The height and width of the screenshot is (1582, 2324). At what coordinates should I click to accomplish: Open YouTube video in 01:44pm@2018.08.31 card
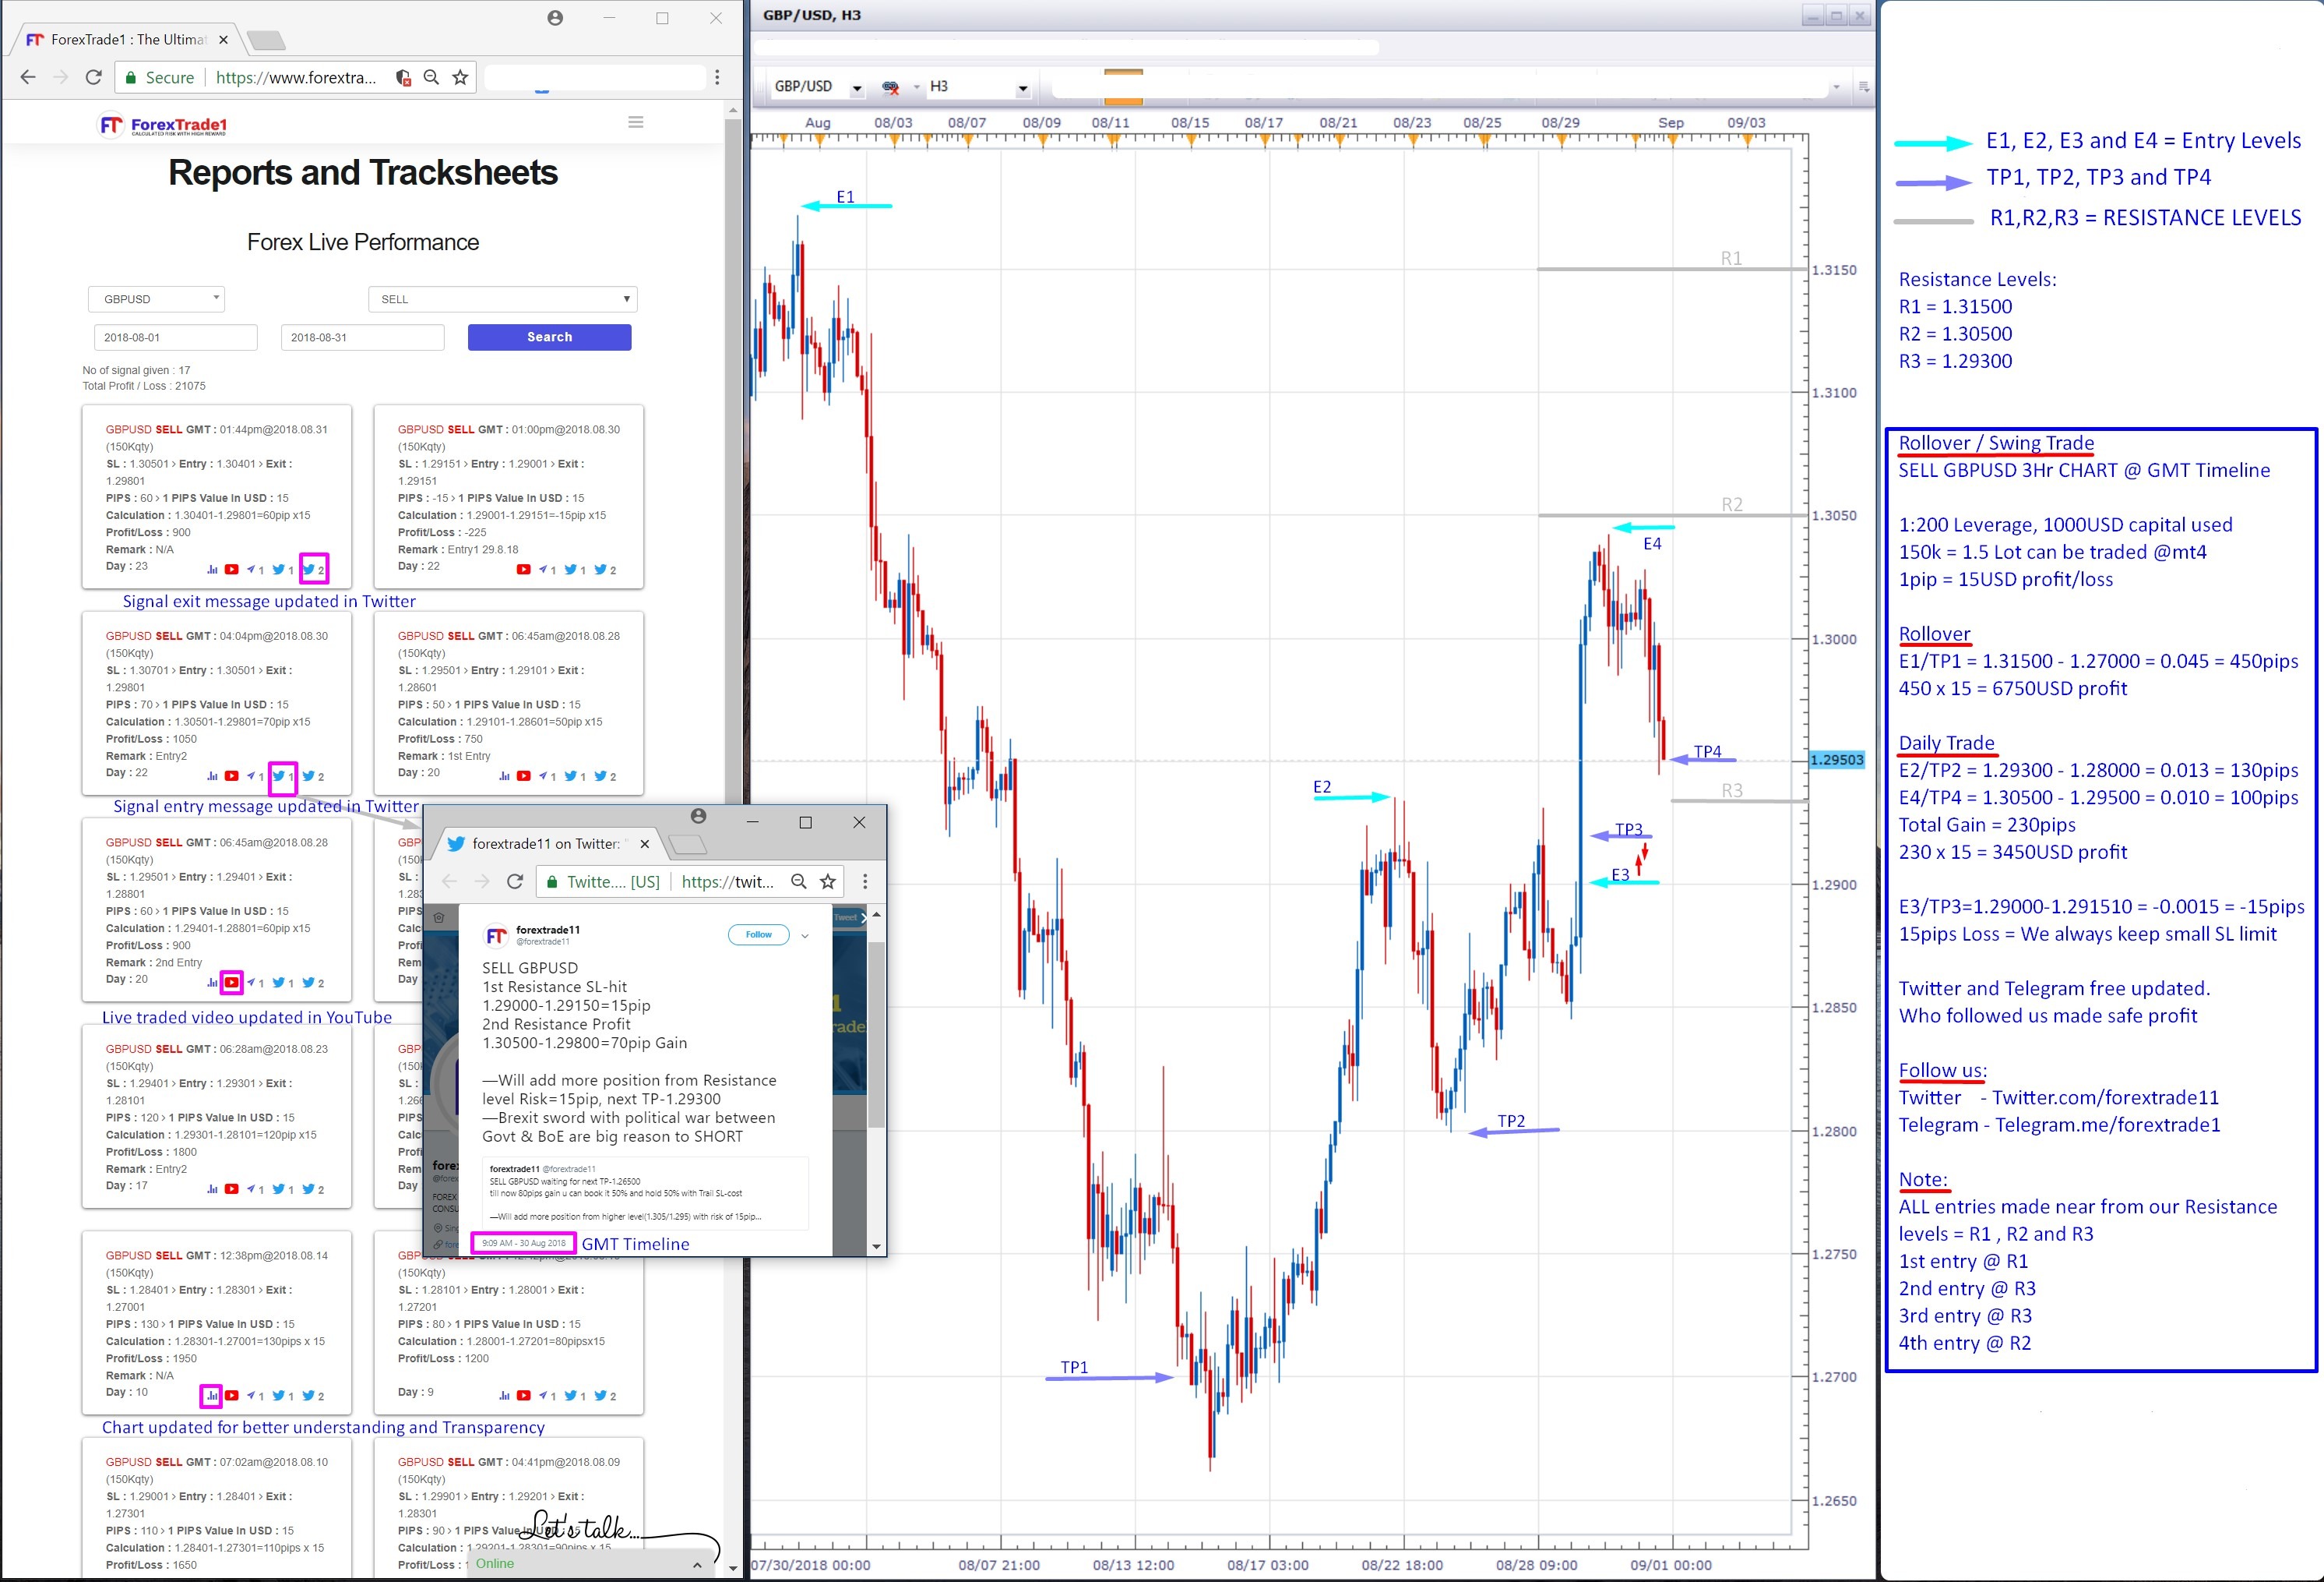click(232, 570)
